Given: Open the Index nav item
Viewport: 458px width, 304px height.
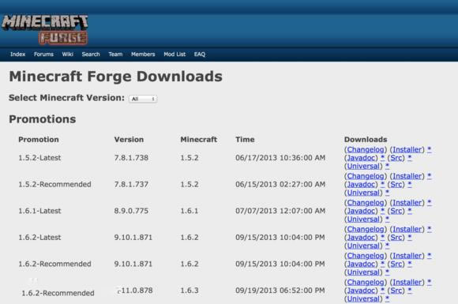Looking at the screenshot, I should [18, 54].
